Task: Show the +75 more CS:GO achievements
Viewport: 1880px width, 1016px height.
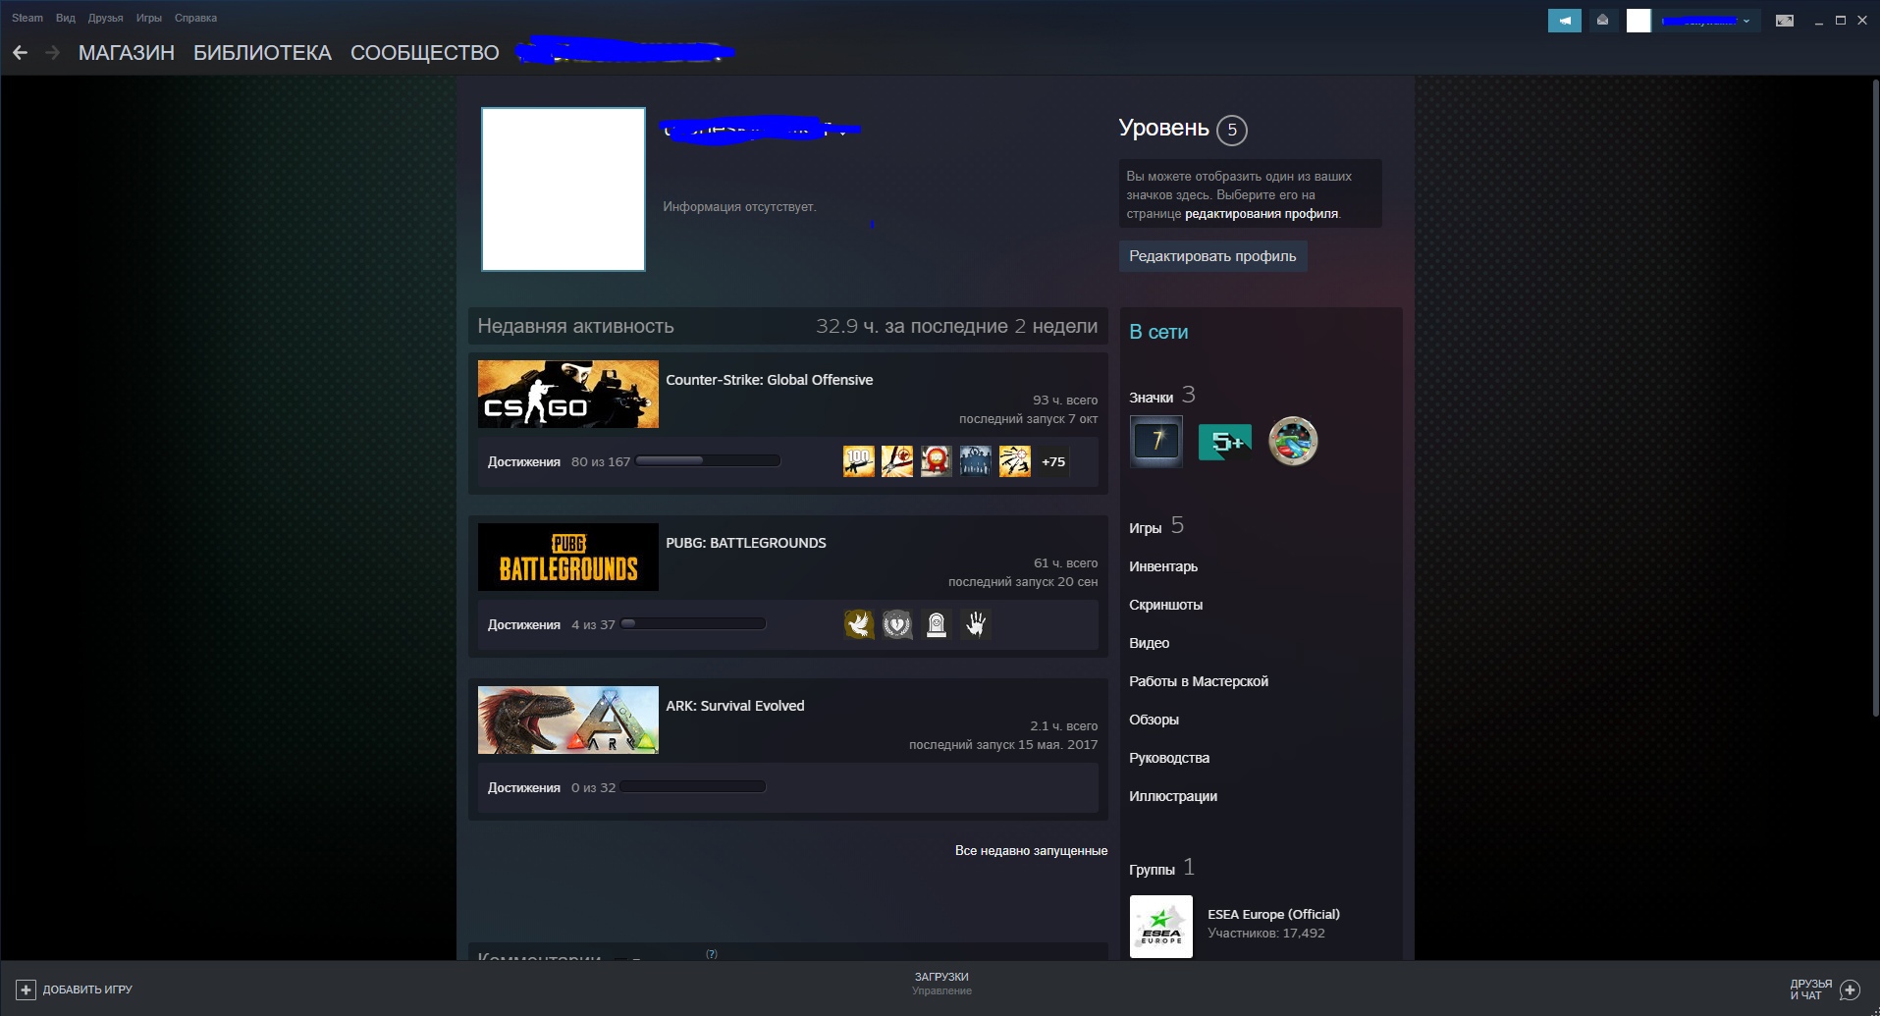Action: (1053, 461)
